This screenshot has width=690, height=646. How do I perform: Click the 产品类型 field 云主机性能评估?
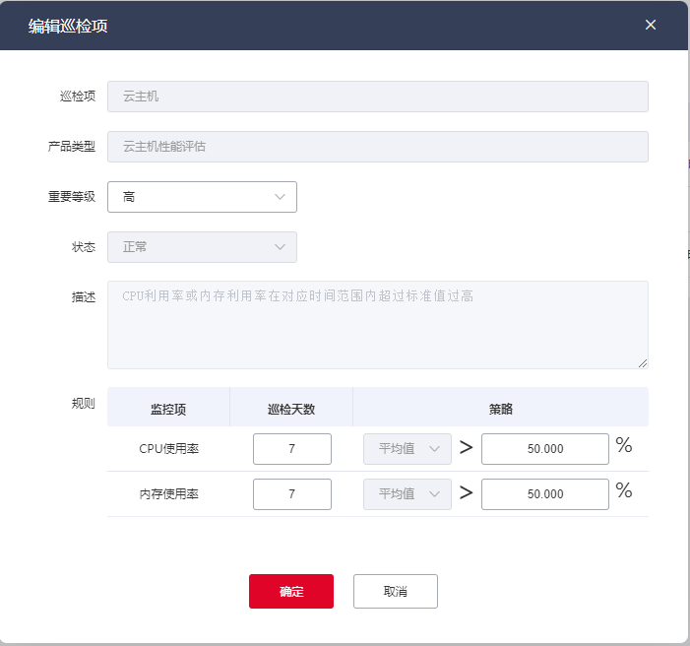pos(377,147)
